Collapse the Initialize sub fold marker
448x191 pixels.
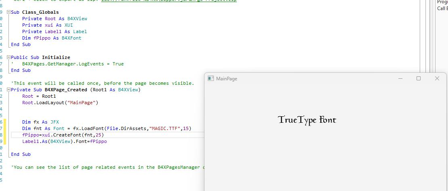click(x=8, y=57)
